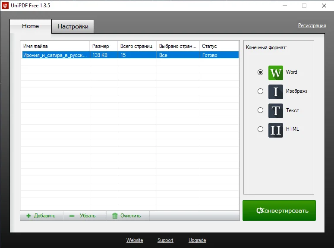Click the Image format 'I' icon

pyautogui.click(x=276, y=92)
